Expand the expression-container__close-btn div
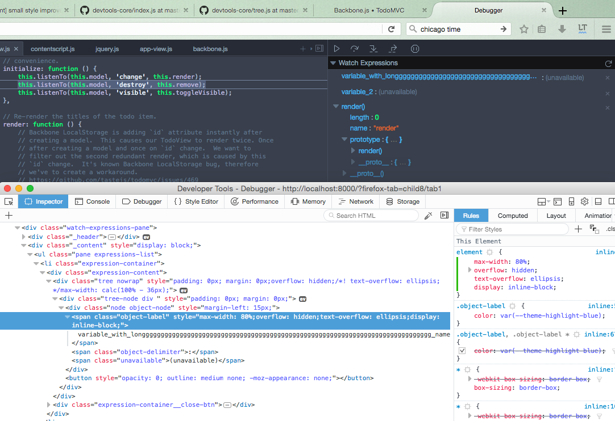The height and width of the screenshot is (421, 615). (49, 405)
